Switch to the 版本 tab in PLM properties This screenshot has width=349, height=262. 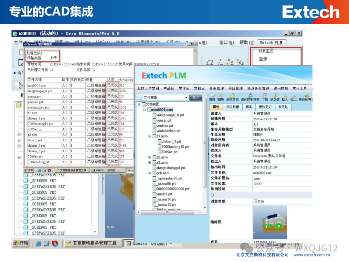[249, 107]
